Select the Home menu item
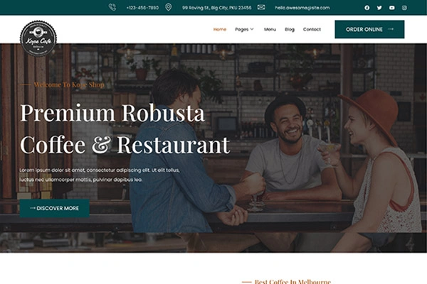This screenshot has width=427, height=284. tap(220, 29)
